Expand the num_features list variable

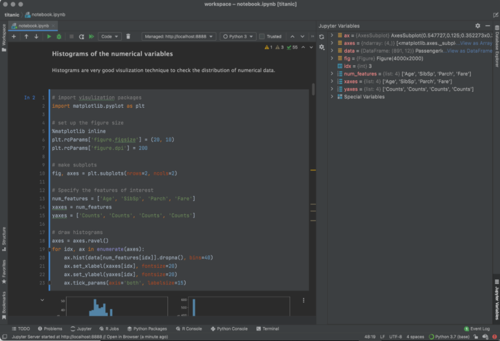click(x=332, y=74)
